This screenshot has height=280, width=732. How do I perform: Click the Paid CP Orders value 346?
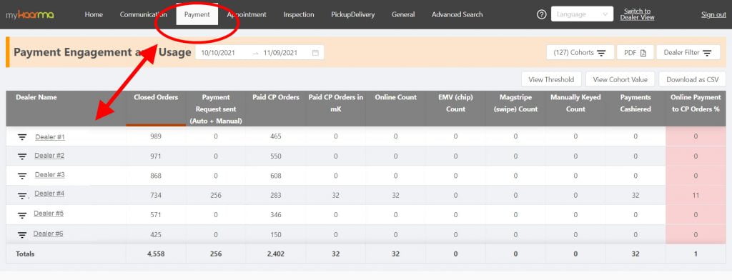click(276, 215)
